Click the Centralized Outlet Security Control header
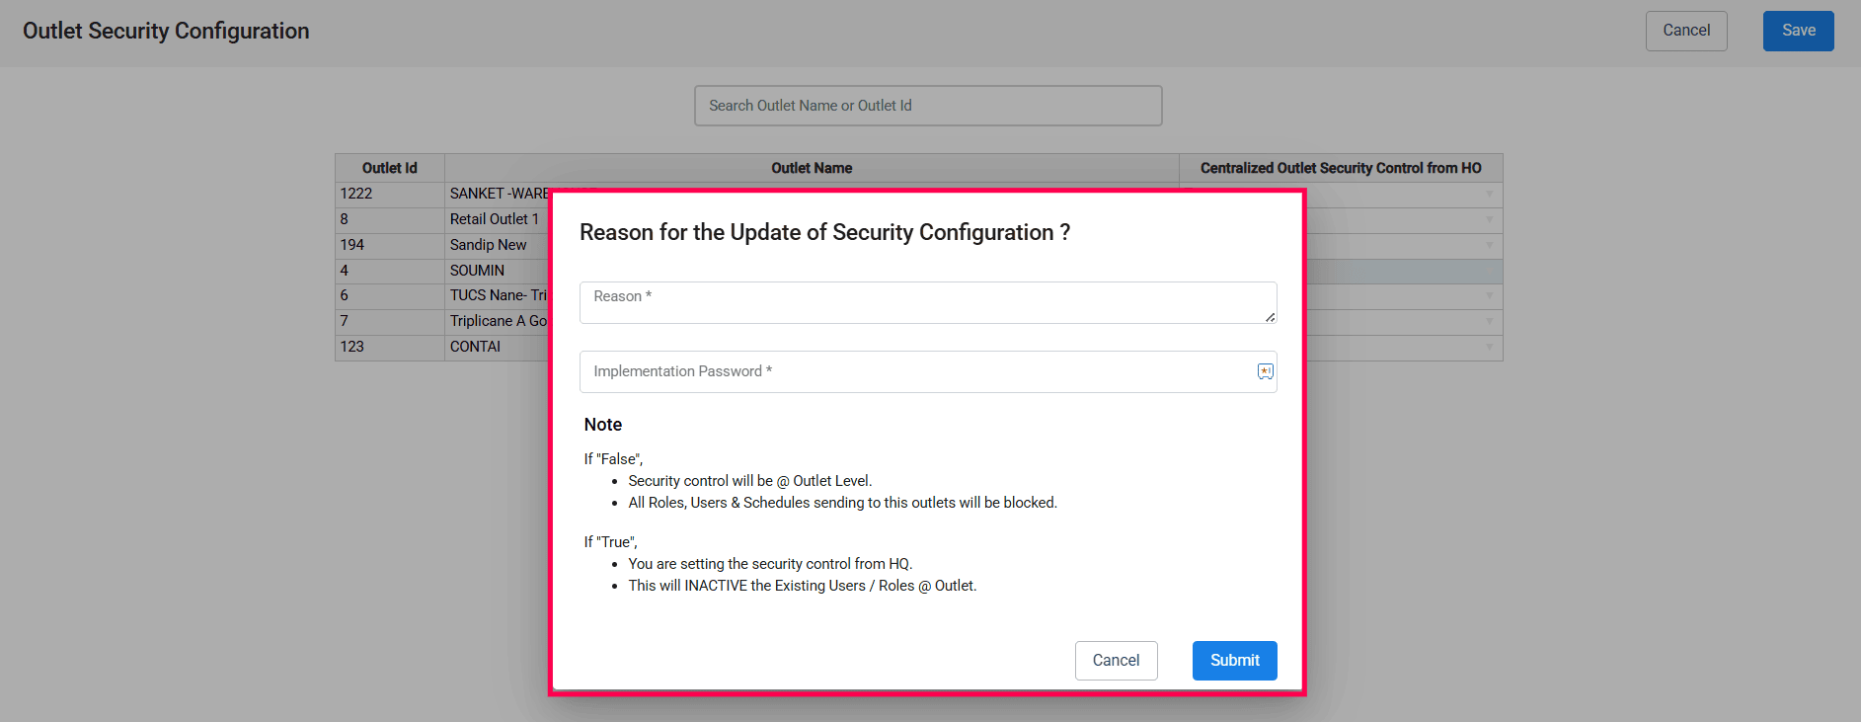 pos(1340,168)
